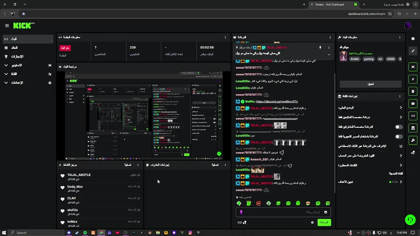Open chat panel three-dot menu
The image size is (420, 236).
[330, 37]
